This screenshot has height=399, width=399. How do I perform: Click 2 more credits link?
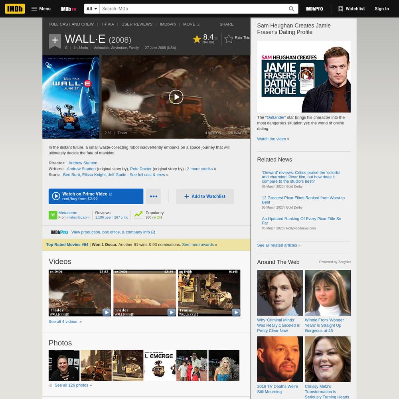click(200, 169)
